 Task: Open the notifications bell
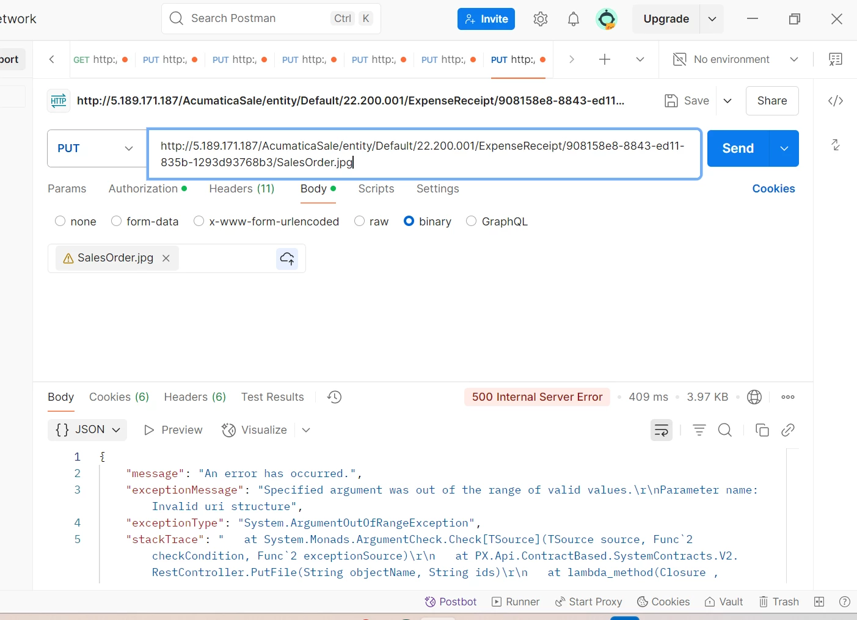[573, 19]
